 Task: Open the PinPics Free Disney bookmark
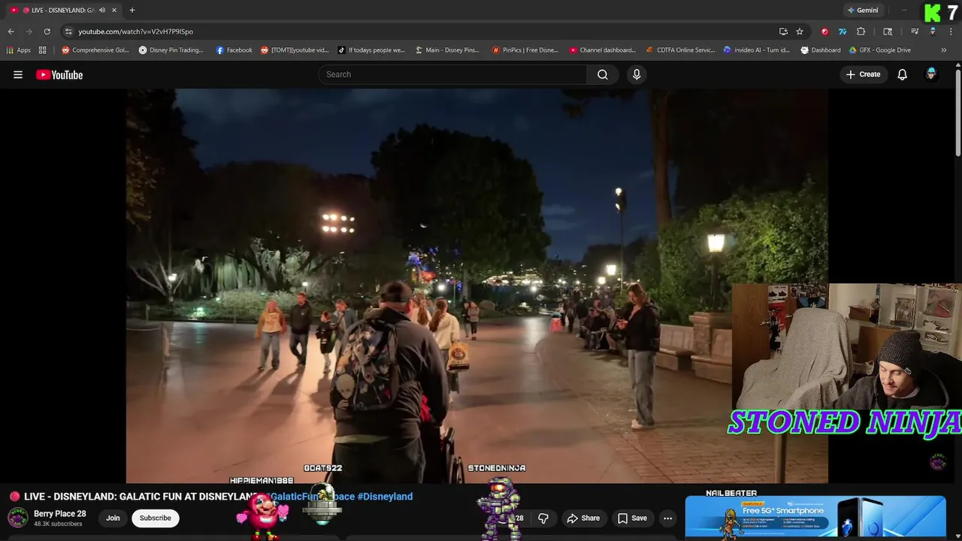pyautogui.click(x=525, y=50)
